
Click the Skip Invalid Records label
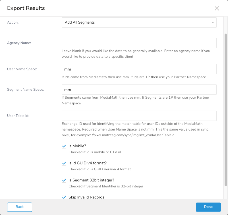(86, 197)
